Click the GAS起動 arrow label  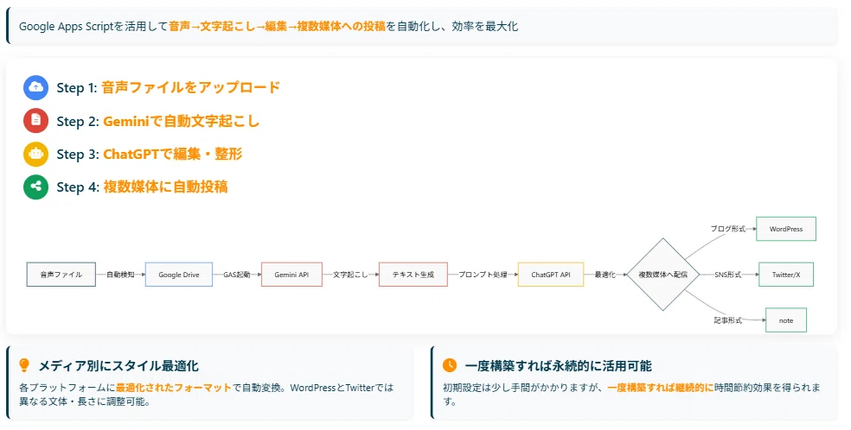[x=237, y=275]
